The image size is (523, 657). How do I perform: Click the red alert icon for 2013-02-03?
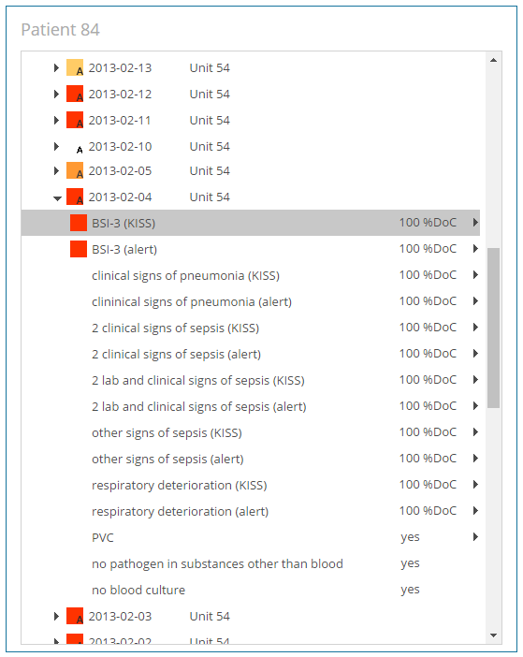pos(75,616)
